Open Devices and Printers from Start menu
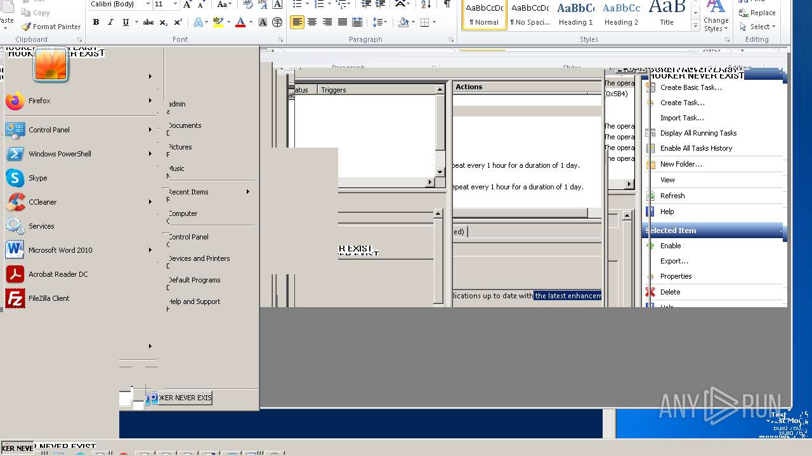The height and width of the screenshot is (456, 812). (199, 258)
